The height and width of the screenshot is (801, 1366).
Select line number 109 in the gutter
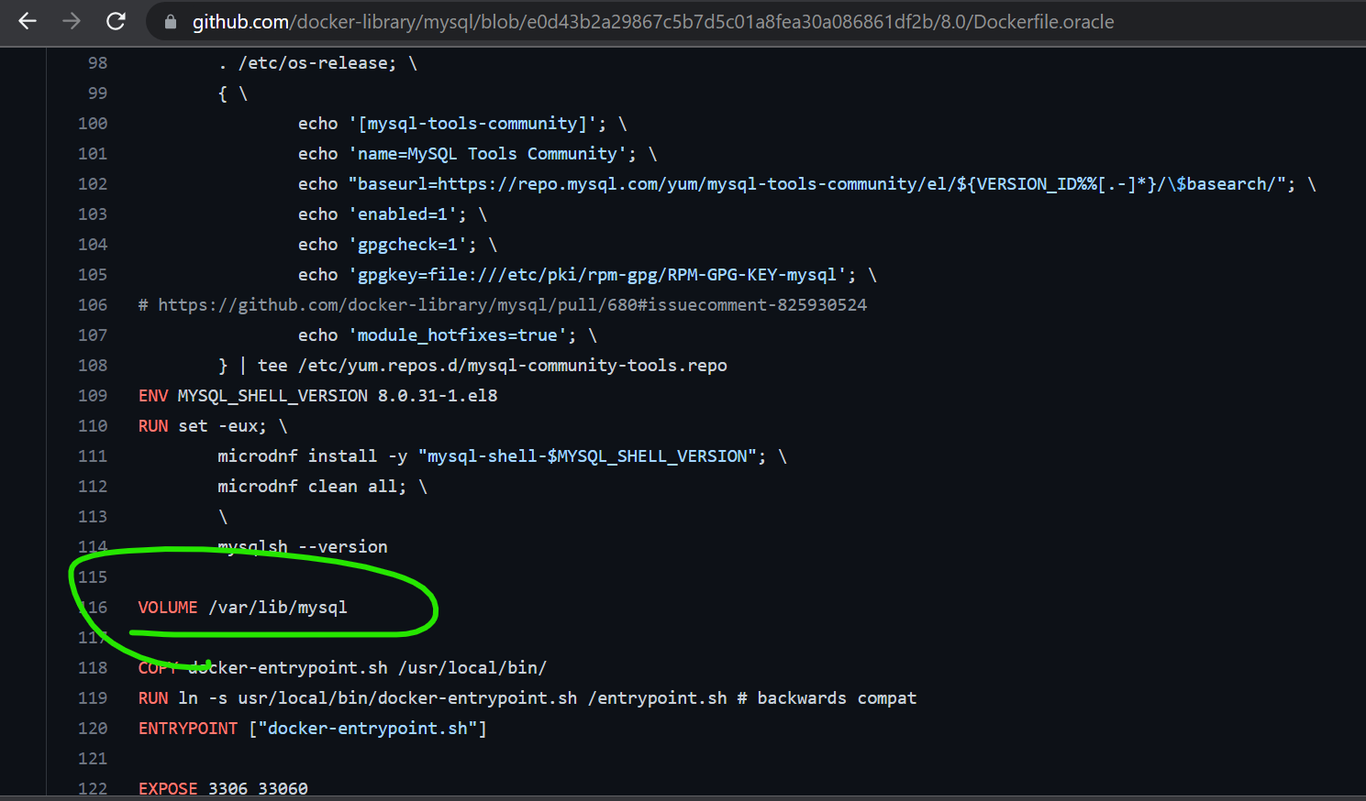[93, 396]
